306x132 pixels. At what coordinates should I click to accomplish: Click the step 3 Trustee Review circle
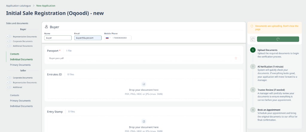(x=253, y=90)
